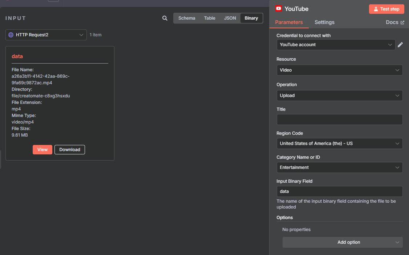The image size is (409, 255).
Task: Click the search magnifier icon in Input panel
Action: click(x=165, y=18)
